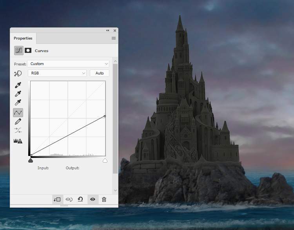The image size is (294, 230).
Task: View previous state of adjustment
Action: click(x=69, y=199)
